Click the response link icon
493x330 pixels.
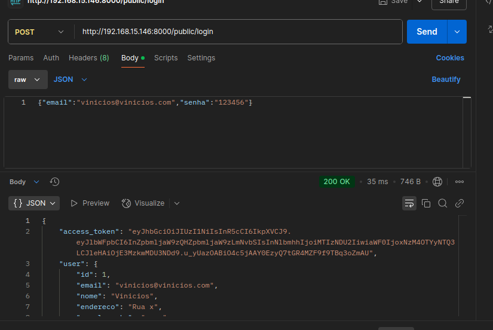click(x=460, y=203)
